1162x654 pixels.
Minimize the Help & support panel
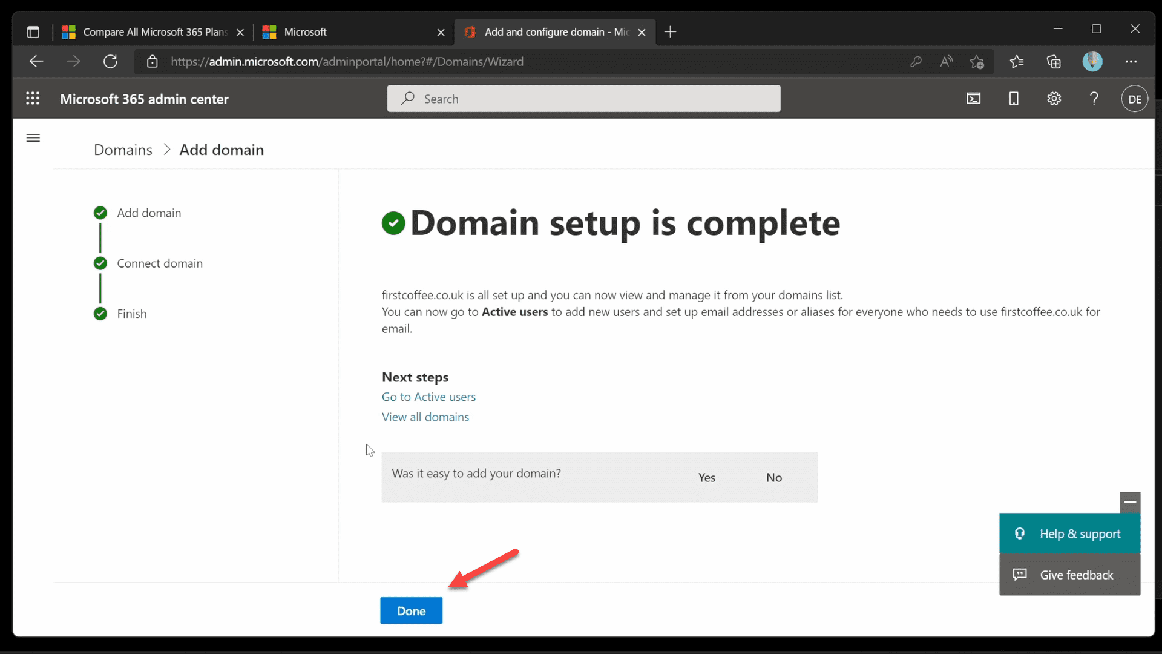[1131, 502]
